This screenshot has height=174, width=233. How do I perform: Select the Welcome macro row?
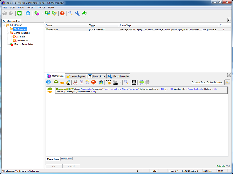(x=53, y=29)
